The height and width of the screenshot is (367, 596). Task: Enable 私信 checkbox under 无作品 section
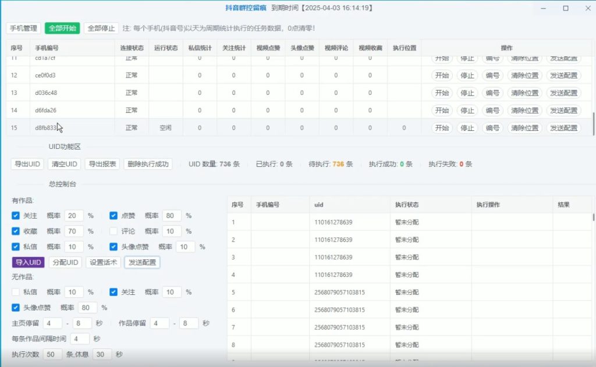[16, 292]
